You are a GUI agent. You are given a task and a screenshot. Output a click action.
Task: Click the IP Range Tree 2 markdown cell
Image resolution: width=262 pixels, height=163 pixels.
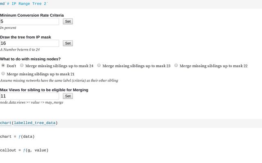(131, 4)
